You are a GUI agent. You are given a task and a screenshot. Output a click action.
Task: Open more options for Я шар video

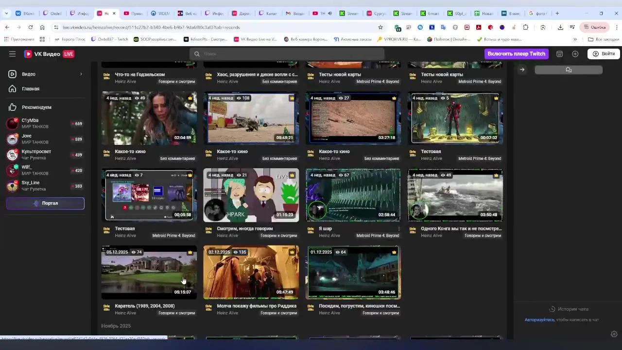point(399,228)
